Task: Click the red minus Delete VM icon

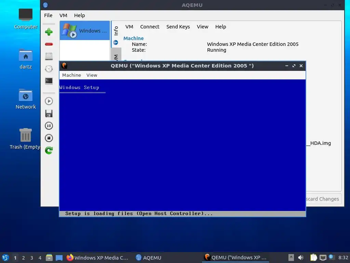Action: point(49,44)
